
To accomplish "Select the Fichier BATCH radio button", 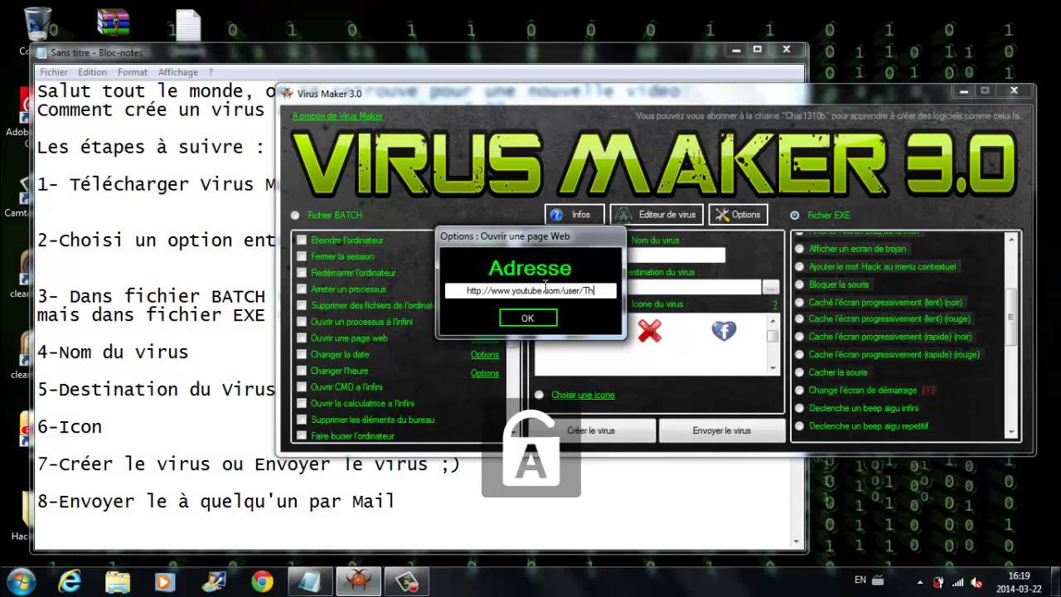I will coord(294,216).
